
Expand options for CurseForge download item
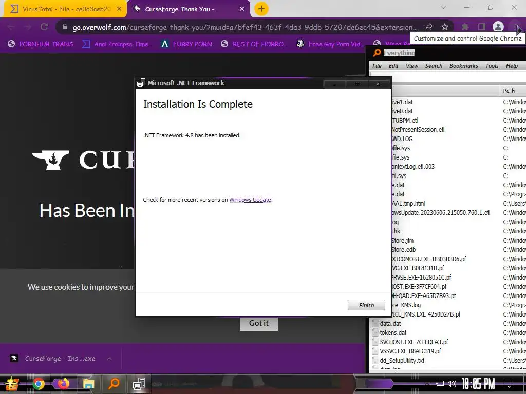[x=109, y=359]
